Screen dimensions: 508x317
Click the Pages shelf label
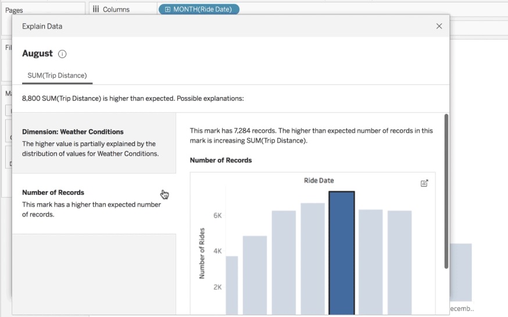14,10
